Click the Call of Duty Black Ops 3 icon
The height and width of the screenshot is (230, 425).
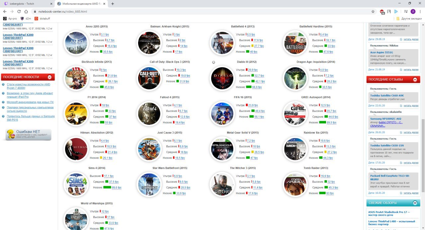149,78
